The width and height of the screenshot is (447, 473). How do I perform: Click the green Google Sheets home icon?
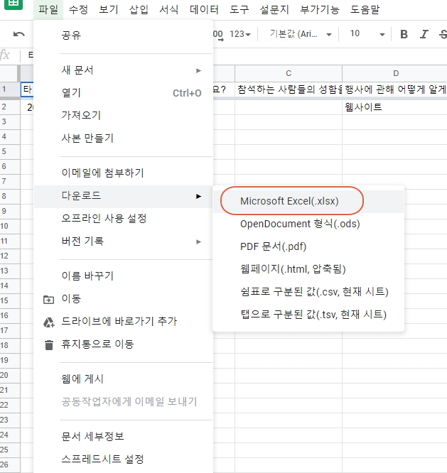[14, 4]
